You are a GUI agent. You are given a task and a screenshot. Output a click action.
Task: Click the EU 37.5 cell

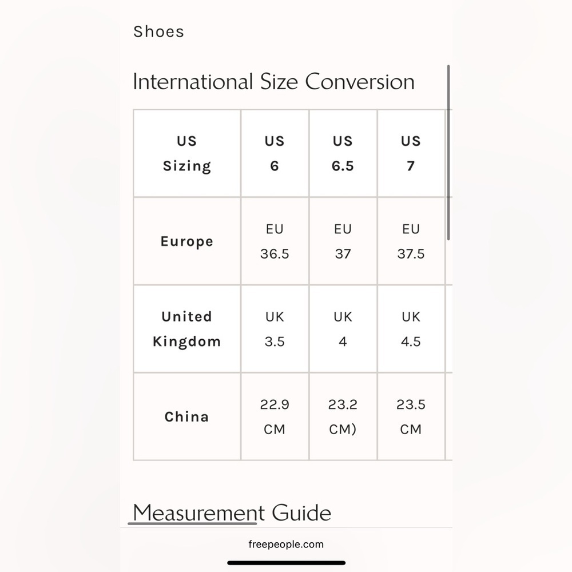411,241
